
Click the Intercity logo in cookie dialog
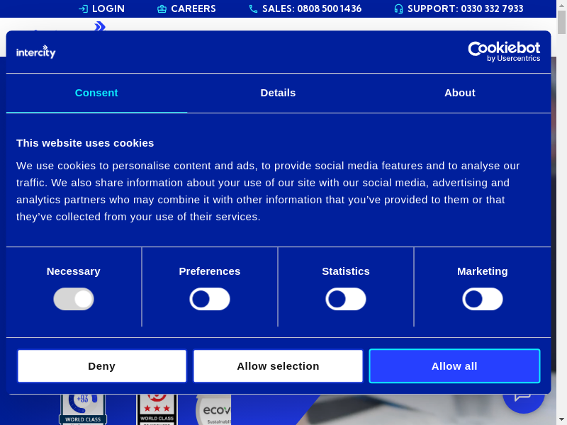(36, 52)
